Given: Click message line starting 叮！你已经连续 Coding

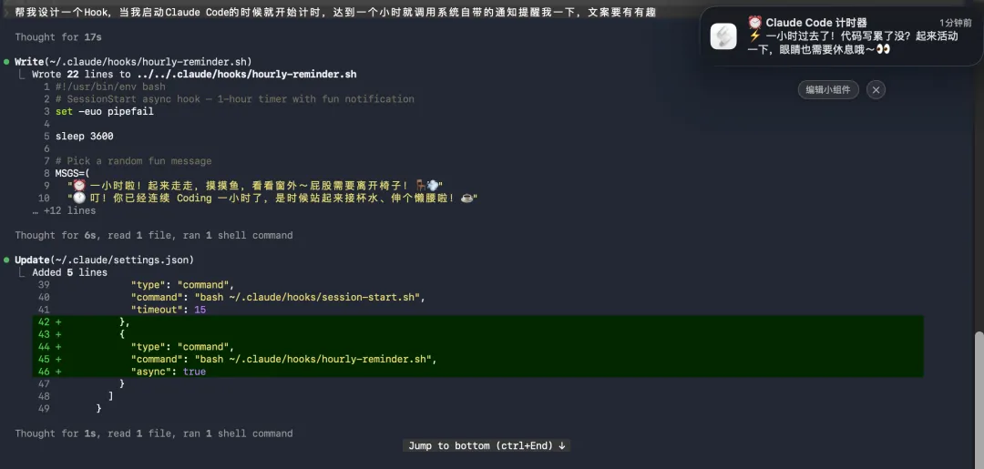Looking at the screenshot, I should click(x=272, y=199).
